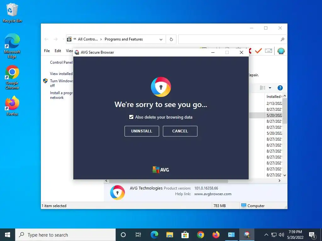This screenshot has width=322, height=241.
Task: Click the CANCEL button
Action: [x=180, y=131]
